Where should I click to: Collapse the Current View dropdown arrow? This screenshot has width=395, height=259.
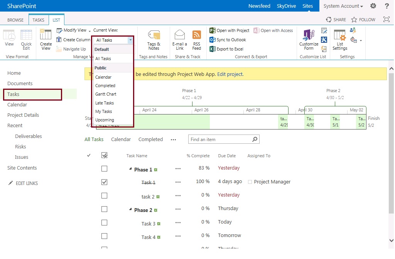(130, 40)
